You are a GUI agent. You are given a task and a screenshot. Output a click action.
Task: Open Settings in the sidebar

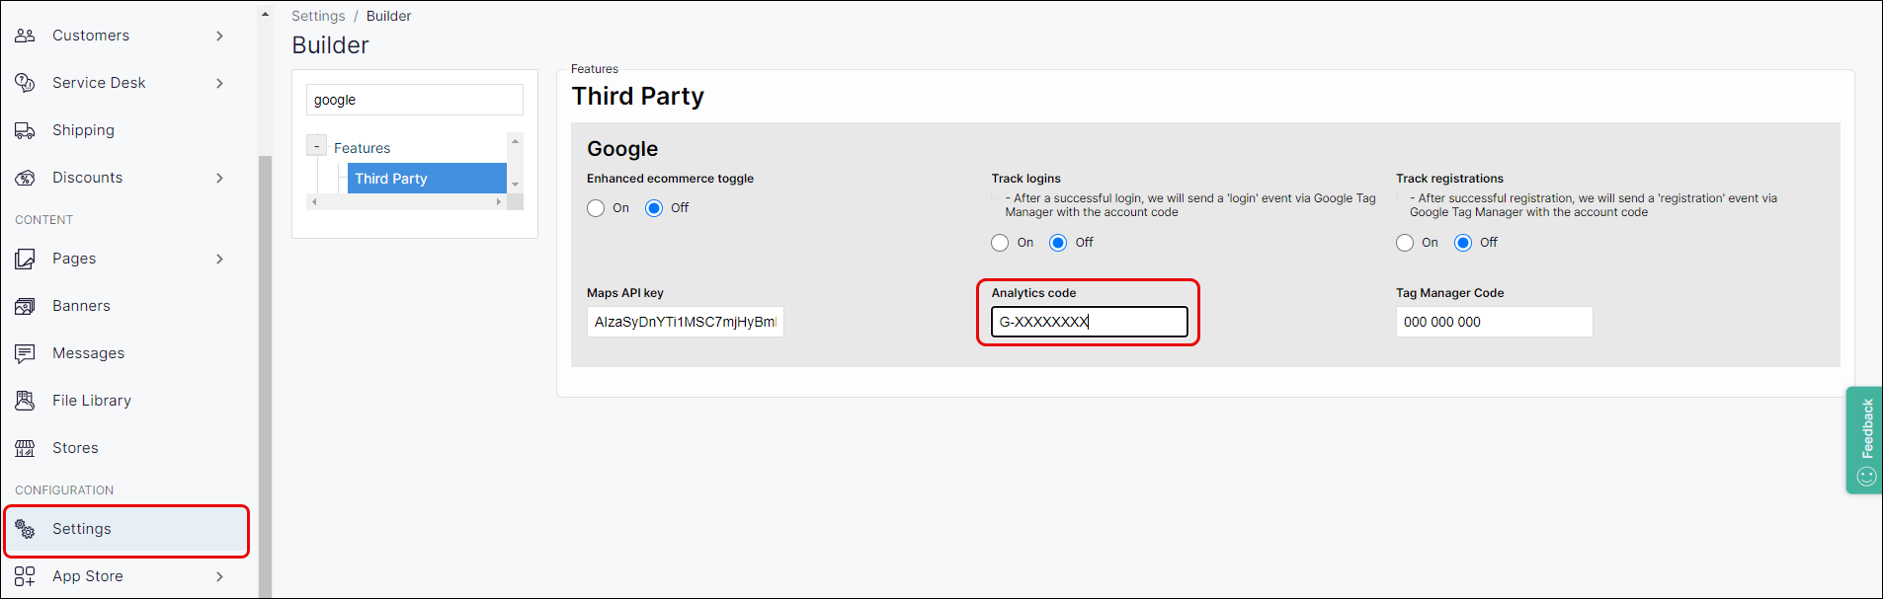[x=82, y=529]
